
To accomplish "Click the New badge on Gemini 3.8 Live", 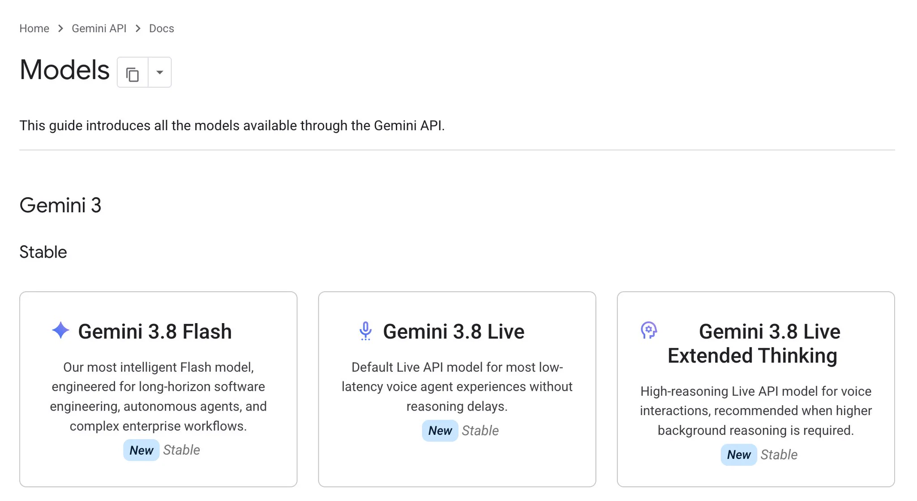I will [440, 431].
